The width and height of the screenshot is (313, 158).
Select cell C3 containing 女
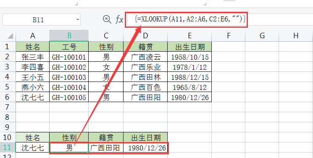pyautogui.click(x=106, y=67)
